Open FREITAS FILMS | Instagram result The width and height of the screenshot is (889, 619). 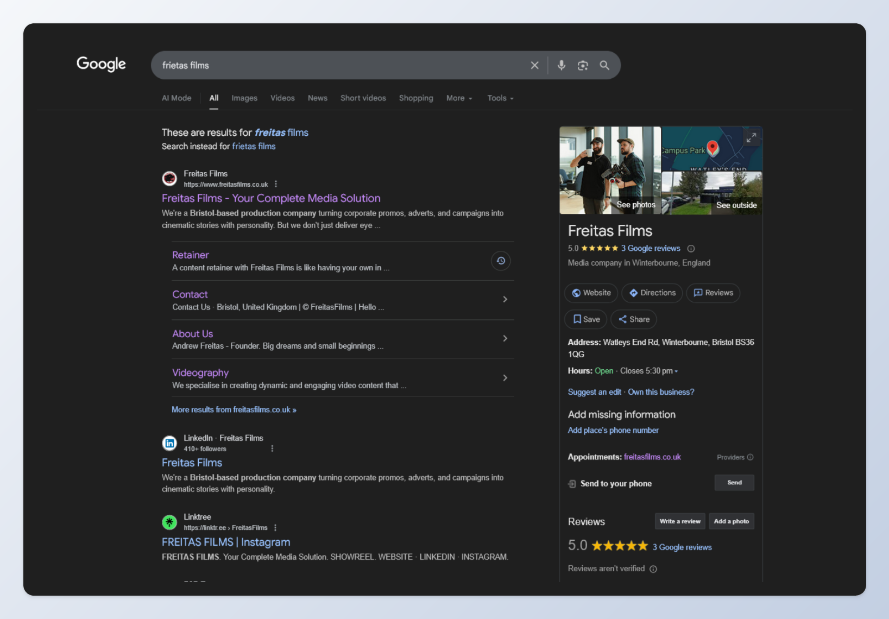click(226, 542)
